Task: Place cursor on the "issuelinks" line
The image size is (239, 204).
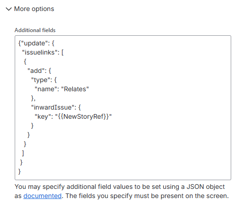Action: [43, 52]
